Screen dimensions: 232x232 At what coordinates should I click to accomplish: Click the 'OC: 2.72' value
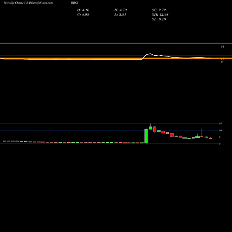[x=159, y=10]
